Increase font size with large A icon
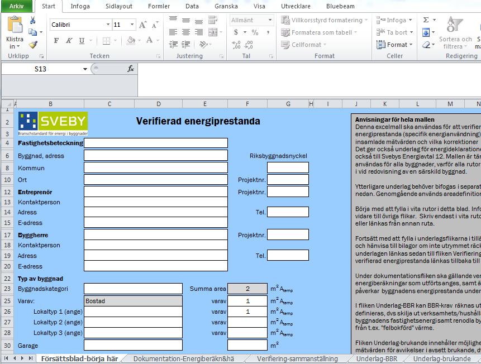The width and height of the screenshot is (481, 364). click(142, 25)
